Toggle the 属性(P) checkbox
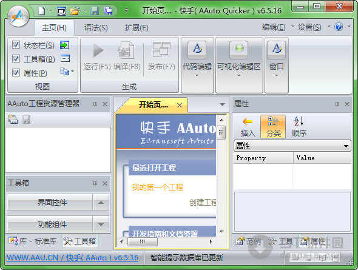The image size is (358, 270). pos(16,73)
